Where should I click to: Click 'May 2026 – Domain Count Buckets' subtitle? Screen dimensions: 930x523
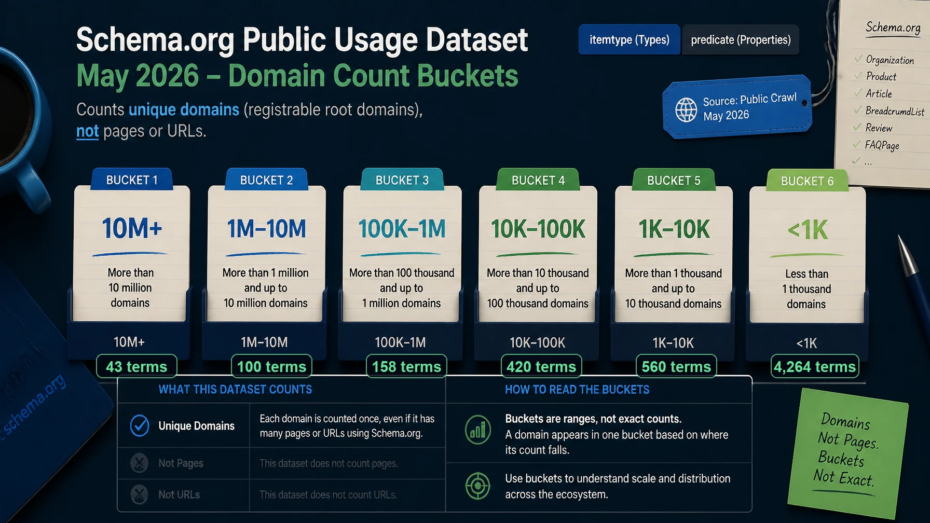click(x=297, y=76)
